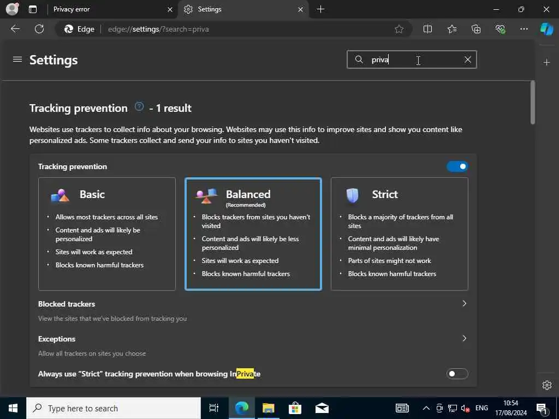Open the profile avatar menu
Image resolution: width=559 pixels, height=419 pixels.
pos(12,9)
